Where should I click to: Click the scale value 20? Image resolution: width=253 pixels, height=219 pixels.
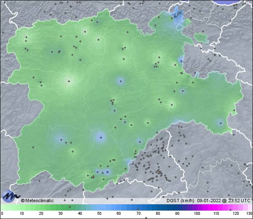tap(41, 214)
